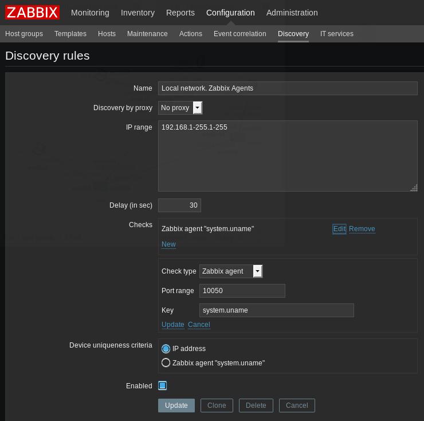Open the Administration menu
The height and width of the screenshot is (421, 424).
pos(292,13)
